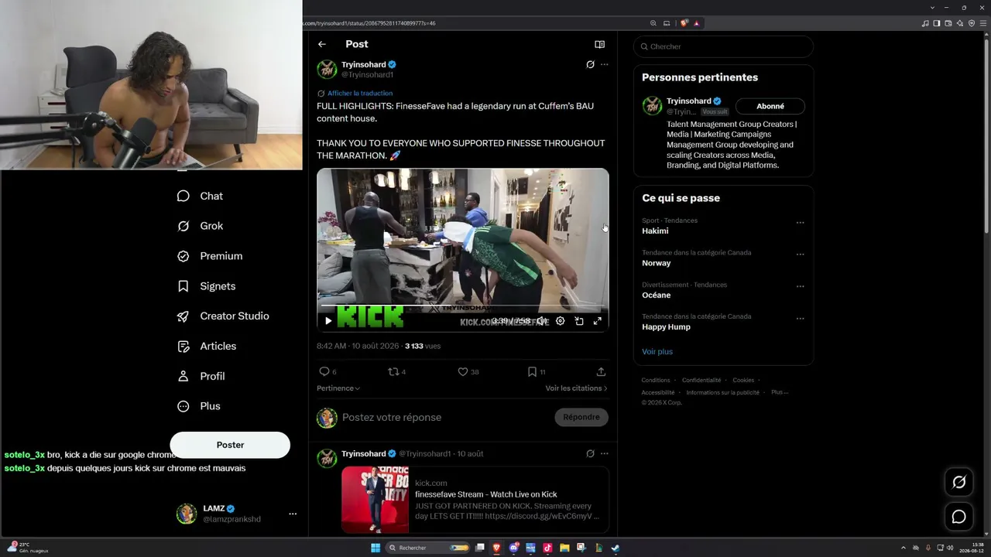Open the Conditions footer link
The image size is (991, 557).
click(x=656, y=381)
